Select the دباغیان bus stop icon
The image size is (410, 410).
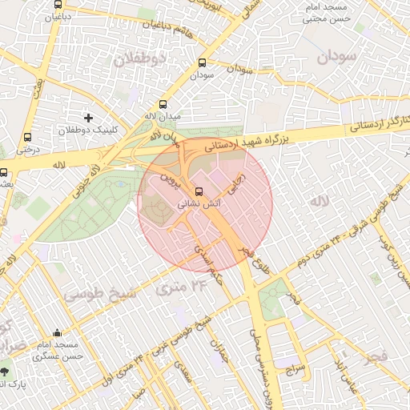(x=58, y=4)
